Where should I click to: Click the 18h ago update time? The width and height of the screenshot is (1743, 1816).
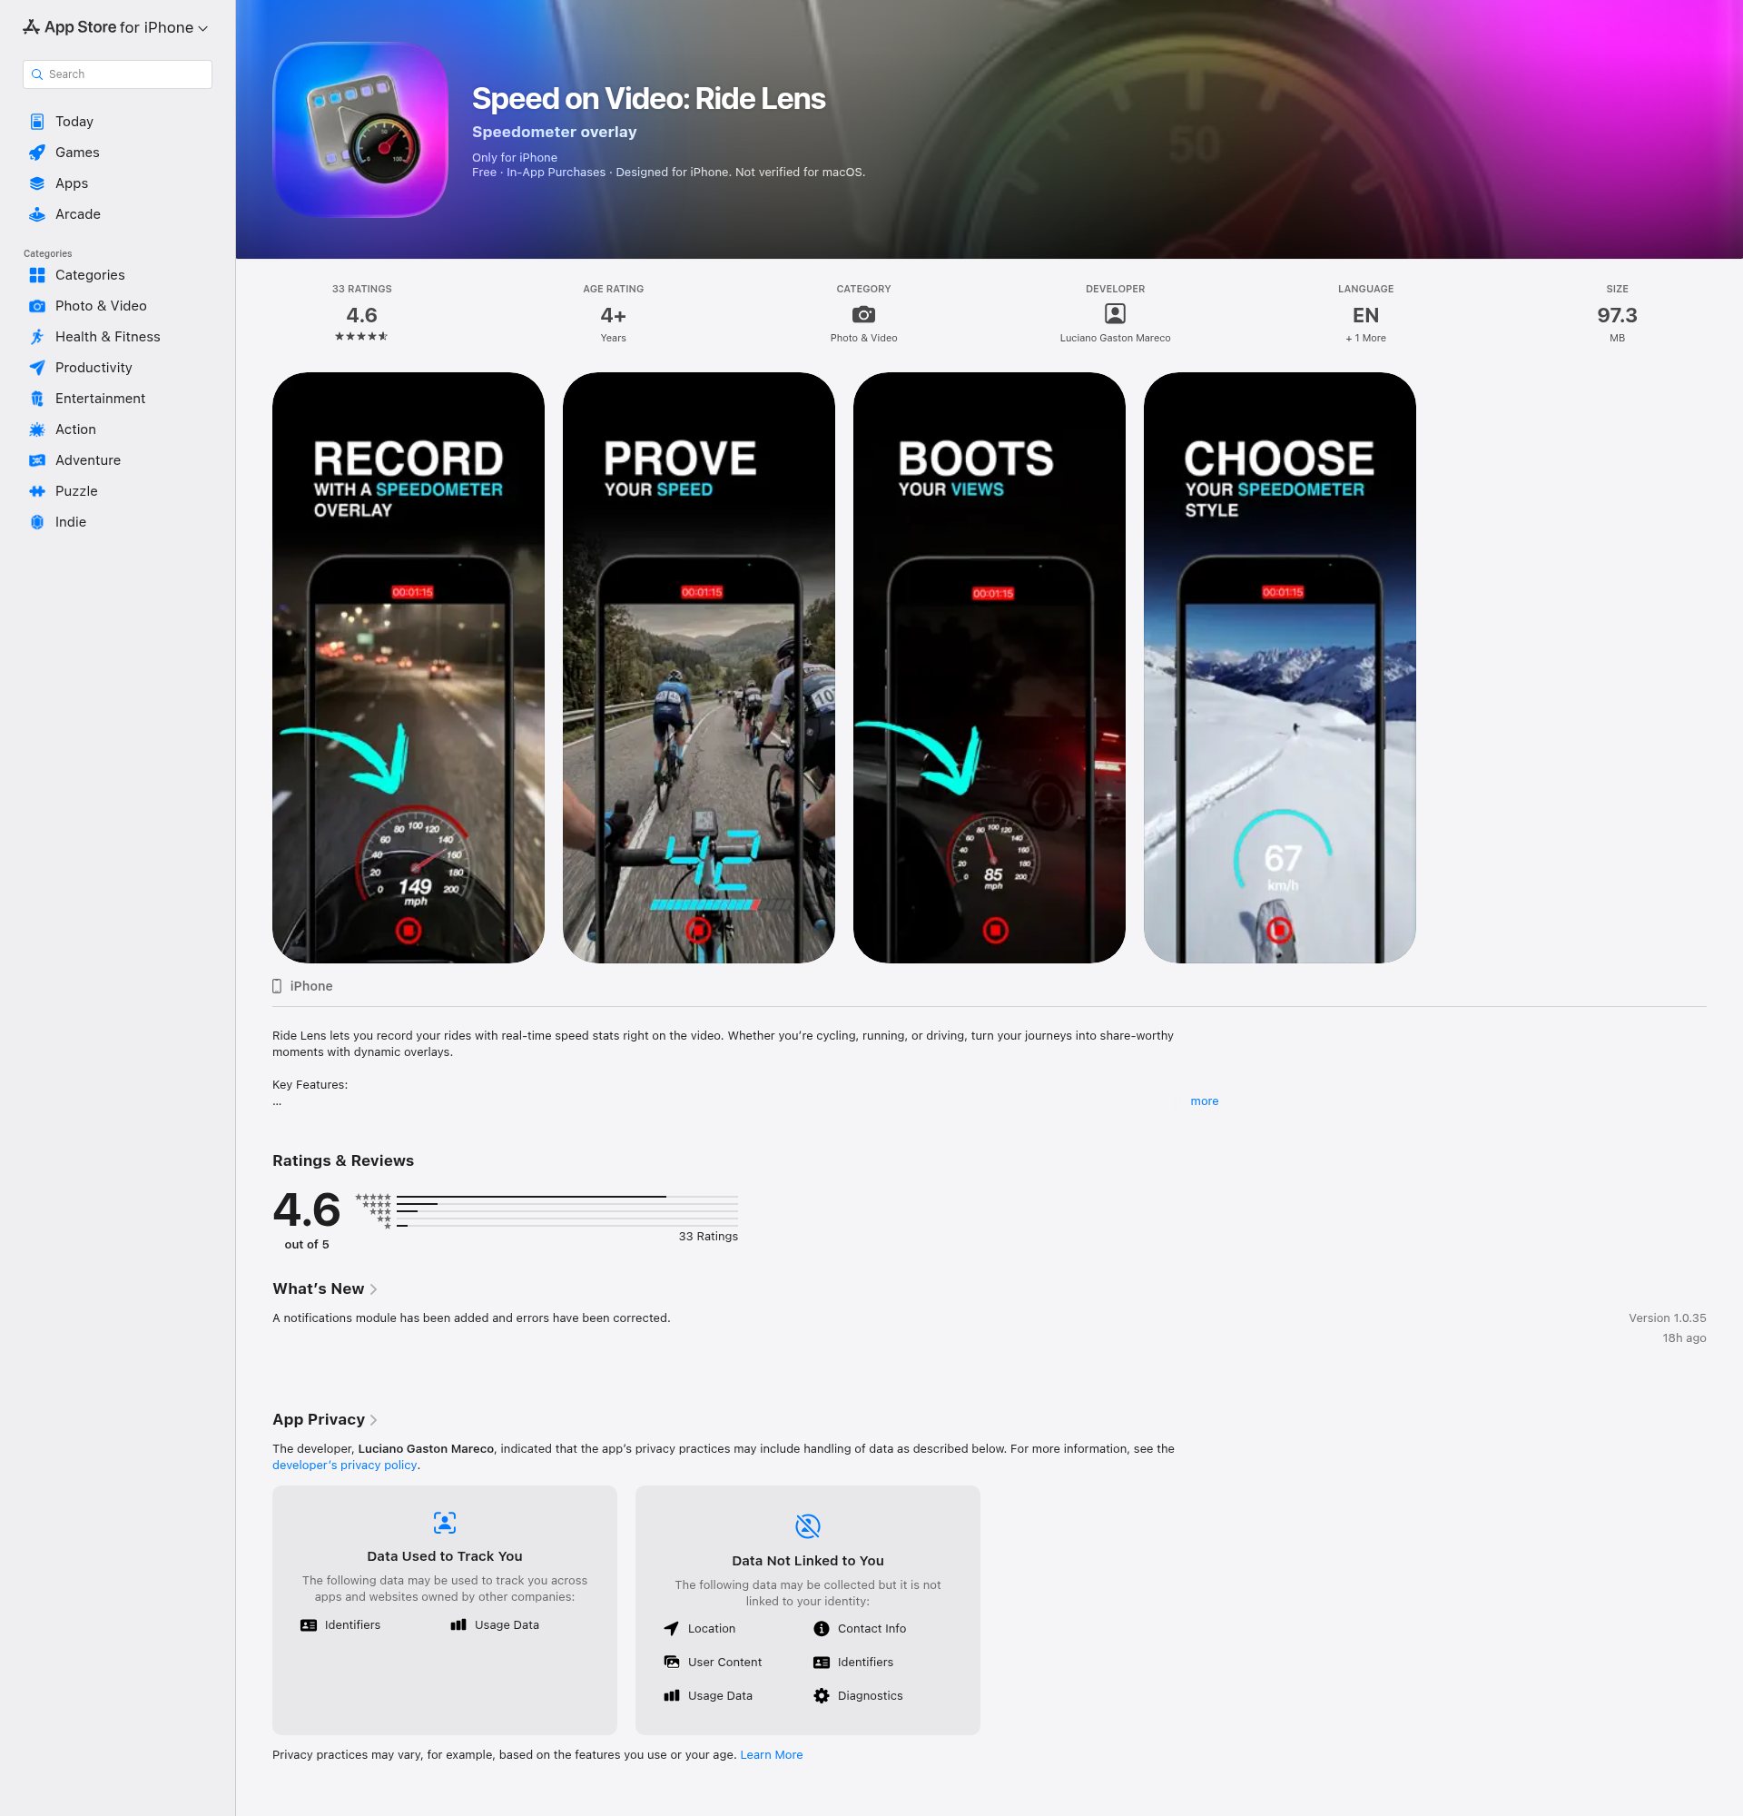1684,1337
